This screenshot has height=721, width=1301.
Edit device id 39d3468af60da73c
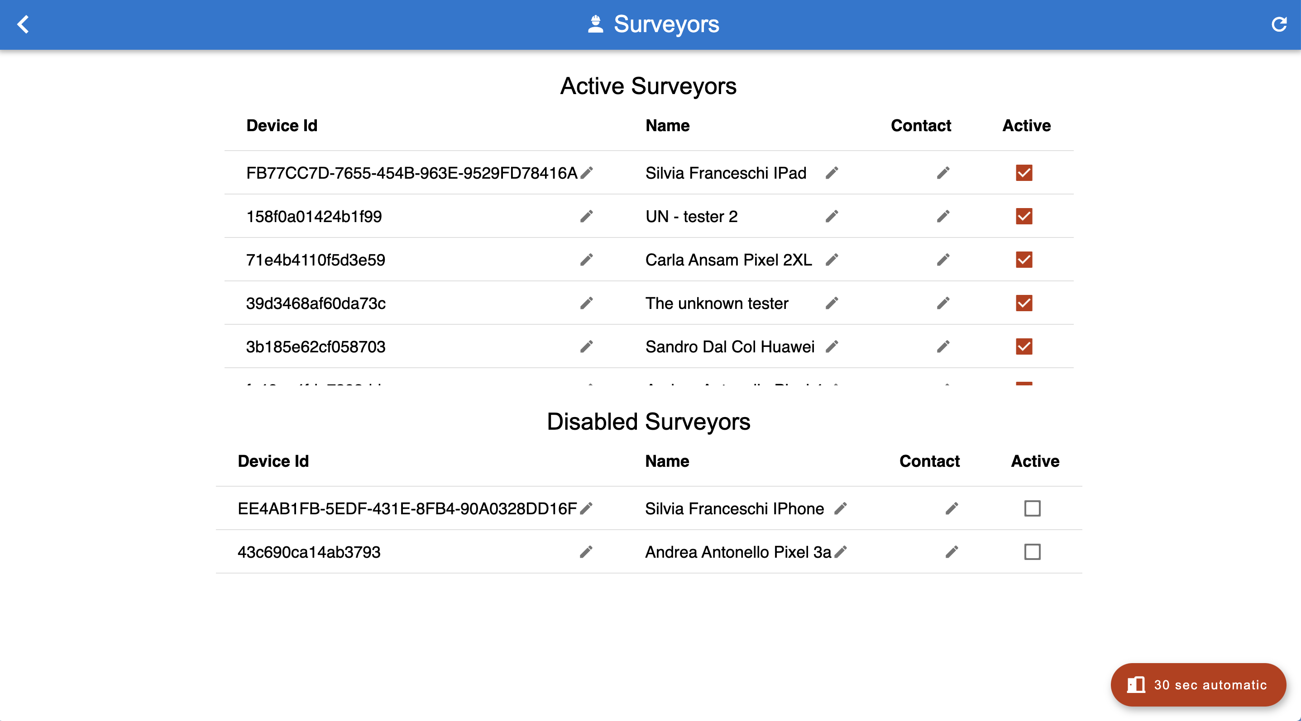pos(586,303)
